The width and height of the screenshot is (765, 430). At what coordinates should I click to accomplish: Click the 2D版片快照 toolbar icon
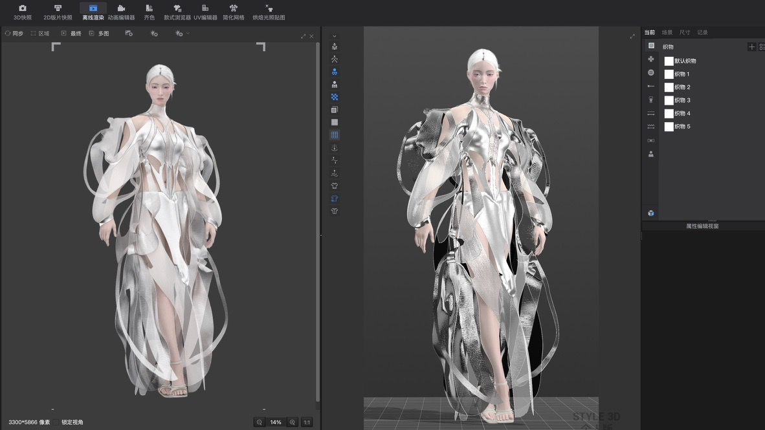(x=58, y=12)
